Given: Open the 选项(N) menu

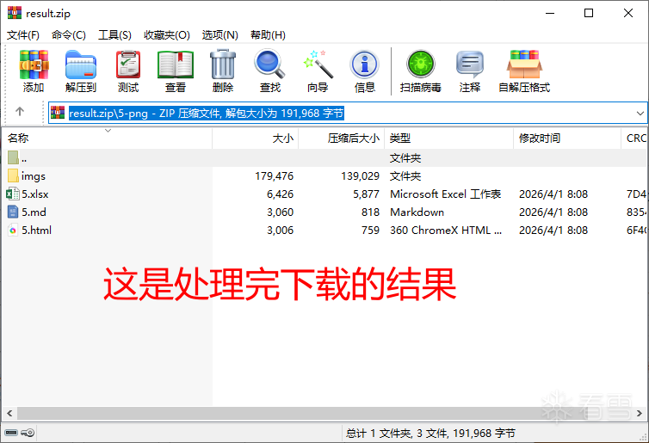Looking at the screenshot, I should (x=219, y=35).
